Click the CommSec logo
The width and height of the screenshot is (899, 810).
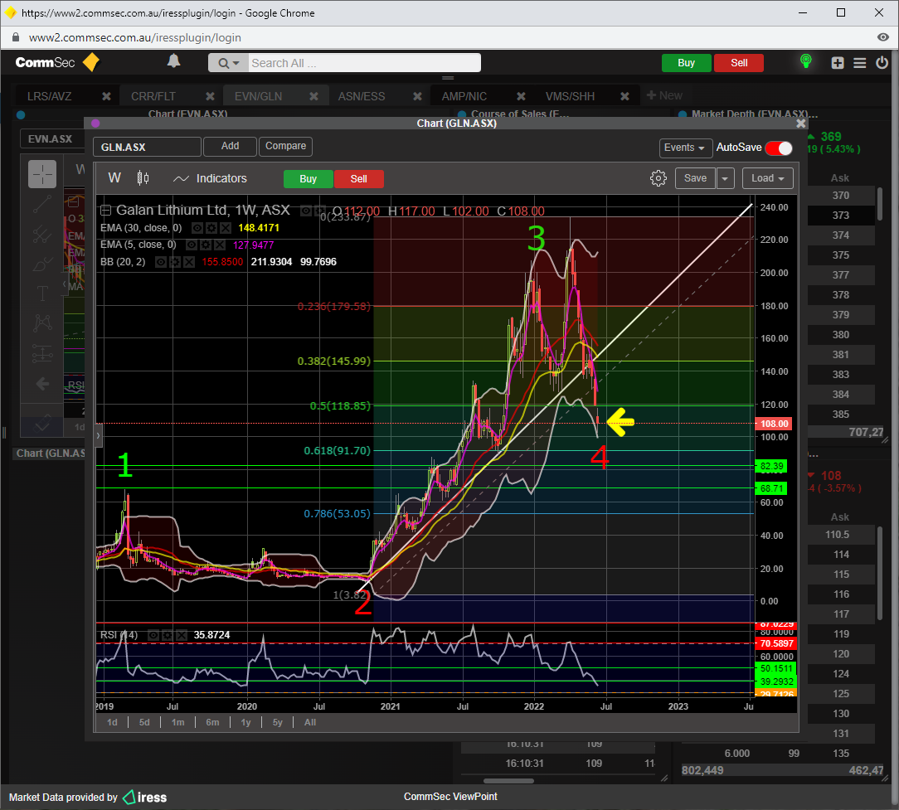click(x=56, y=62)
